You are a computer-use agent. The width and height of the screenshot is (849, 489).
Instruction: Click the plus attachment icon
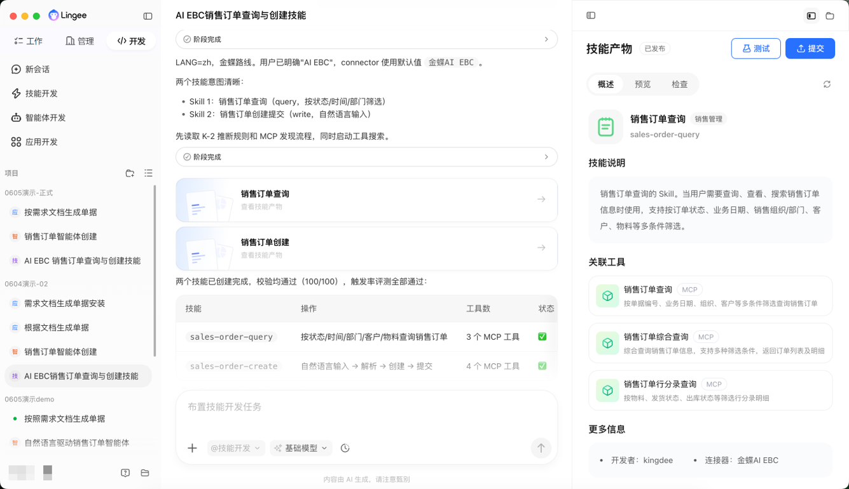192,448
